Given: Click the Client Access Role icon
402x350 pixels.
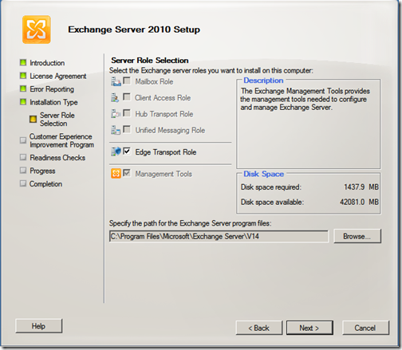Looking at the screenshot, I should tap(115, 97).
